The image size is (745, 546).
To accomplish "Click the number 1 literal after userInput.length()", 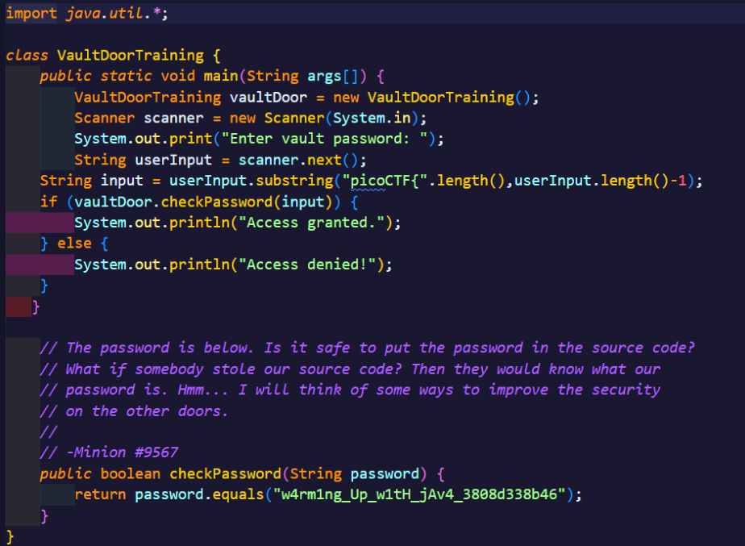I will tap(681, 180).
